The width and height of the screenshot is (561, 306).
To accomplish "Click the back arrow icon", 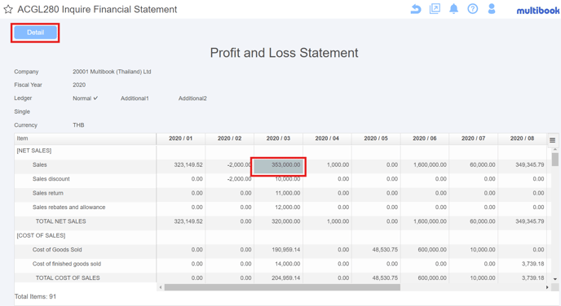I will pos(415,9).
